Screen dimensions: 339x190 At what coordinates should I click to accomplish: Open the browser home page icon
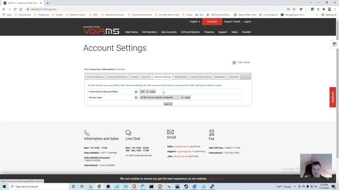[21, 9]
